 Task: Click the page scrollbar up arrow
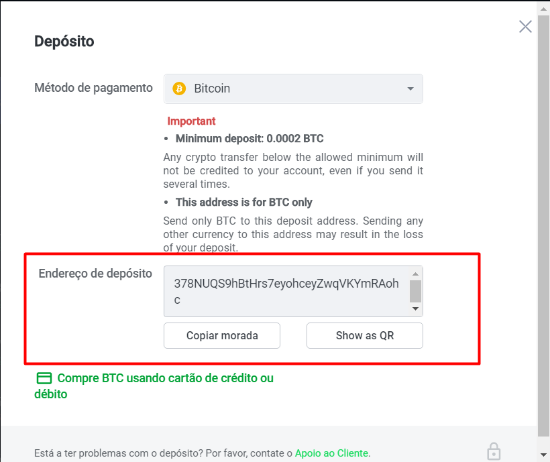(x=543, y=9)
